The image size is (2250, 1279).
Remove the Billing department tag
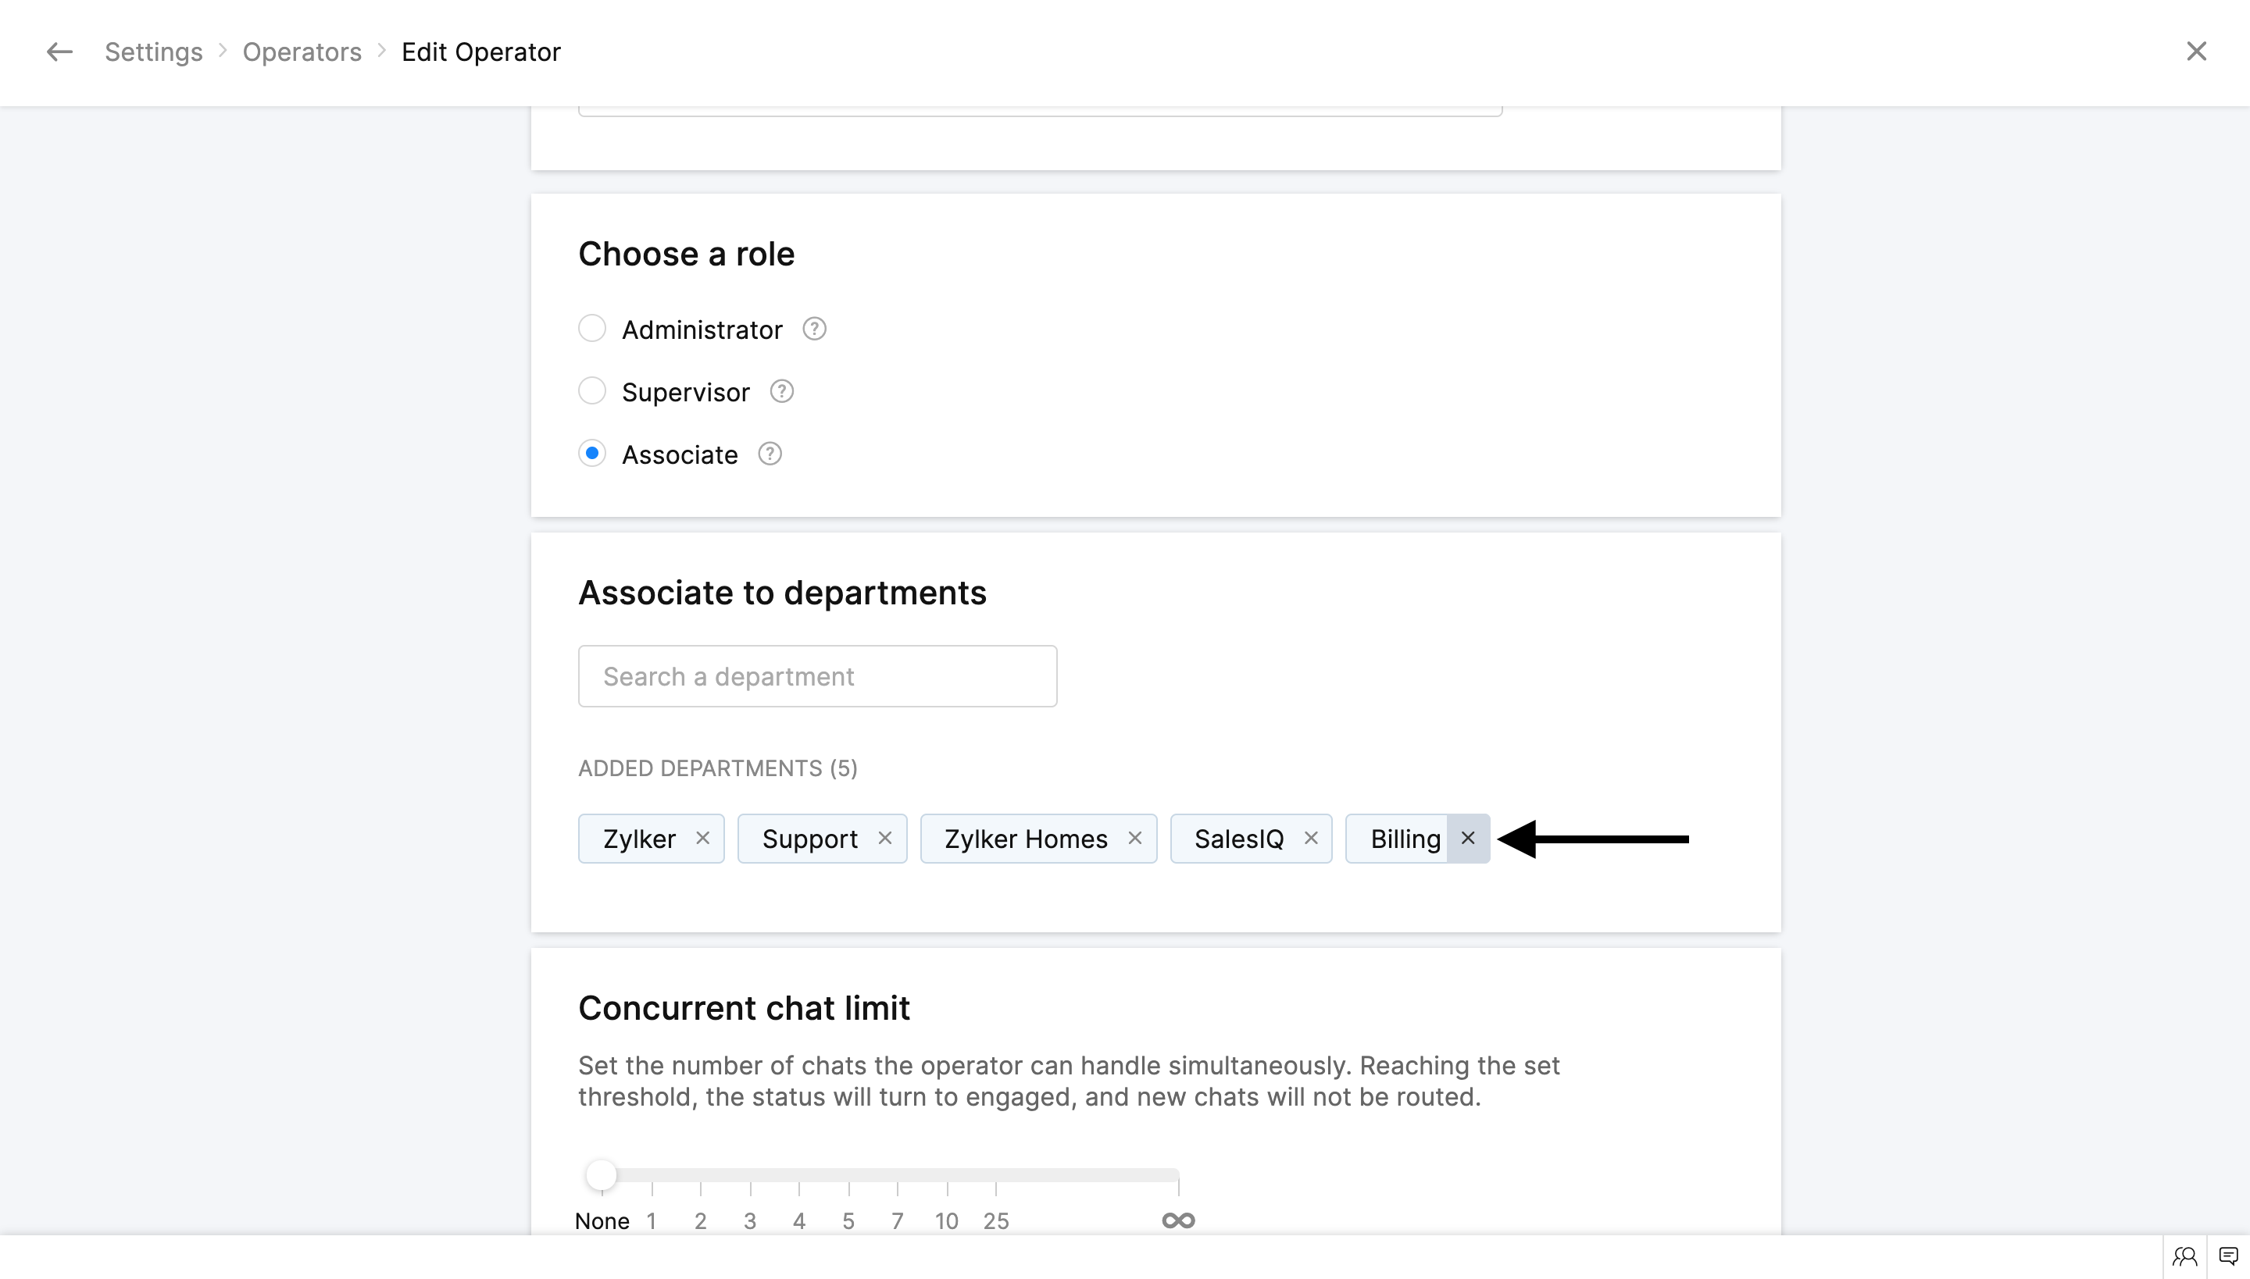click(x=1468, y=838)
